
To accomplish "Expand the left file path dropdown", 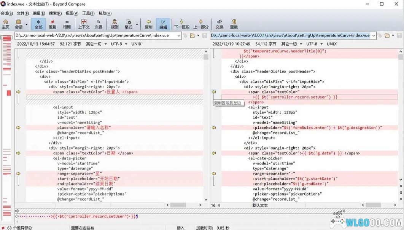I will click(x=179, y=35).
